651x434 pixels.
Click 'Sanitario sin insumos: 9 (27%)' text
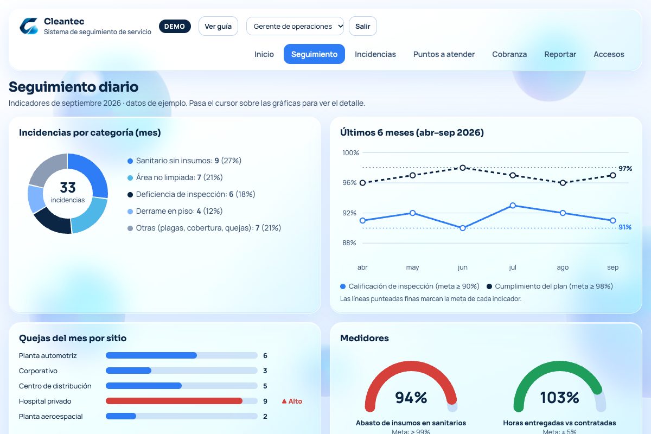[x=189, y=161]
